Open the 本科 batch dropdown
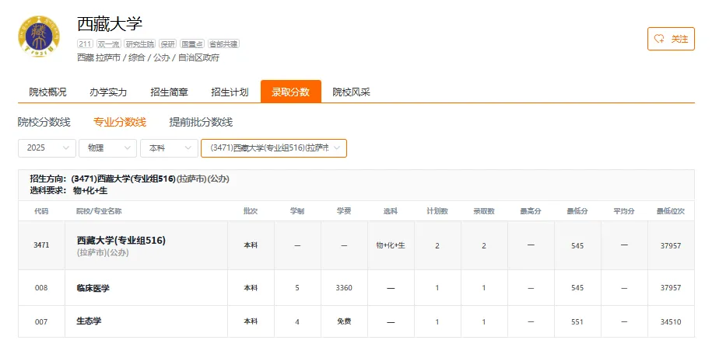 pyautogui.click(x=169, y=148)
